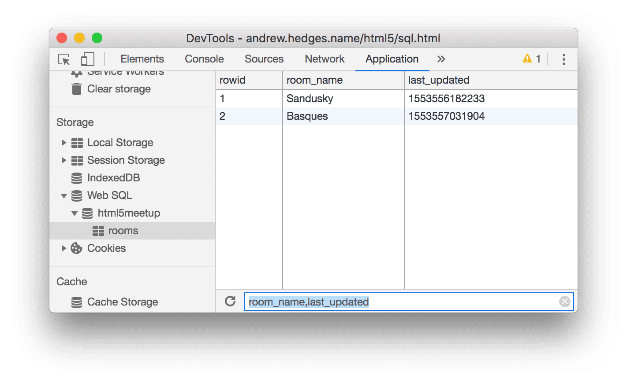Refresh the rooms table data
The width and height of the screenshot is (627, 383).
230,302
